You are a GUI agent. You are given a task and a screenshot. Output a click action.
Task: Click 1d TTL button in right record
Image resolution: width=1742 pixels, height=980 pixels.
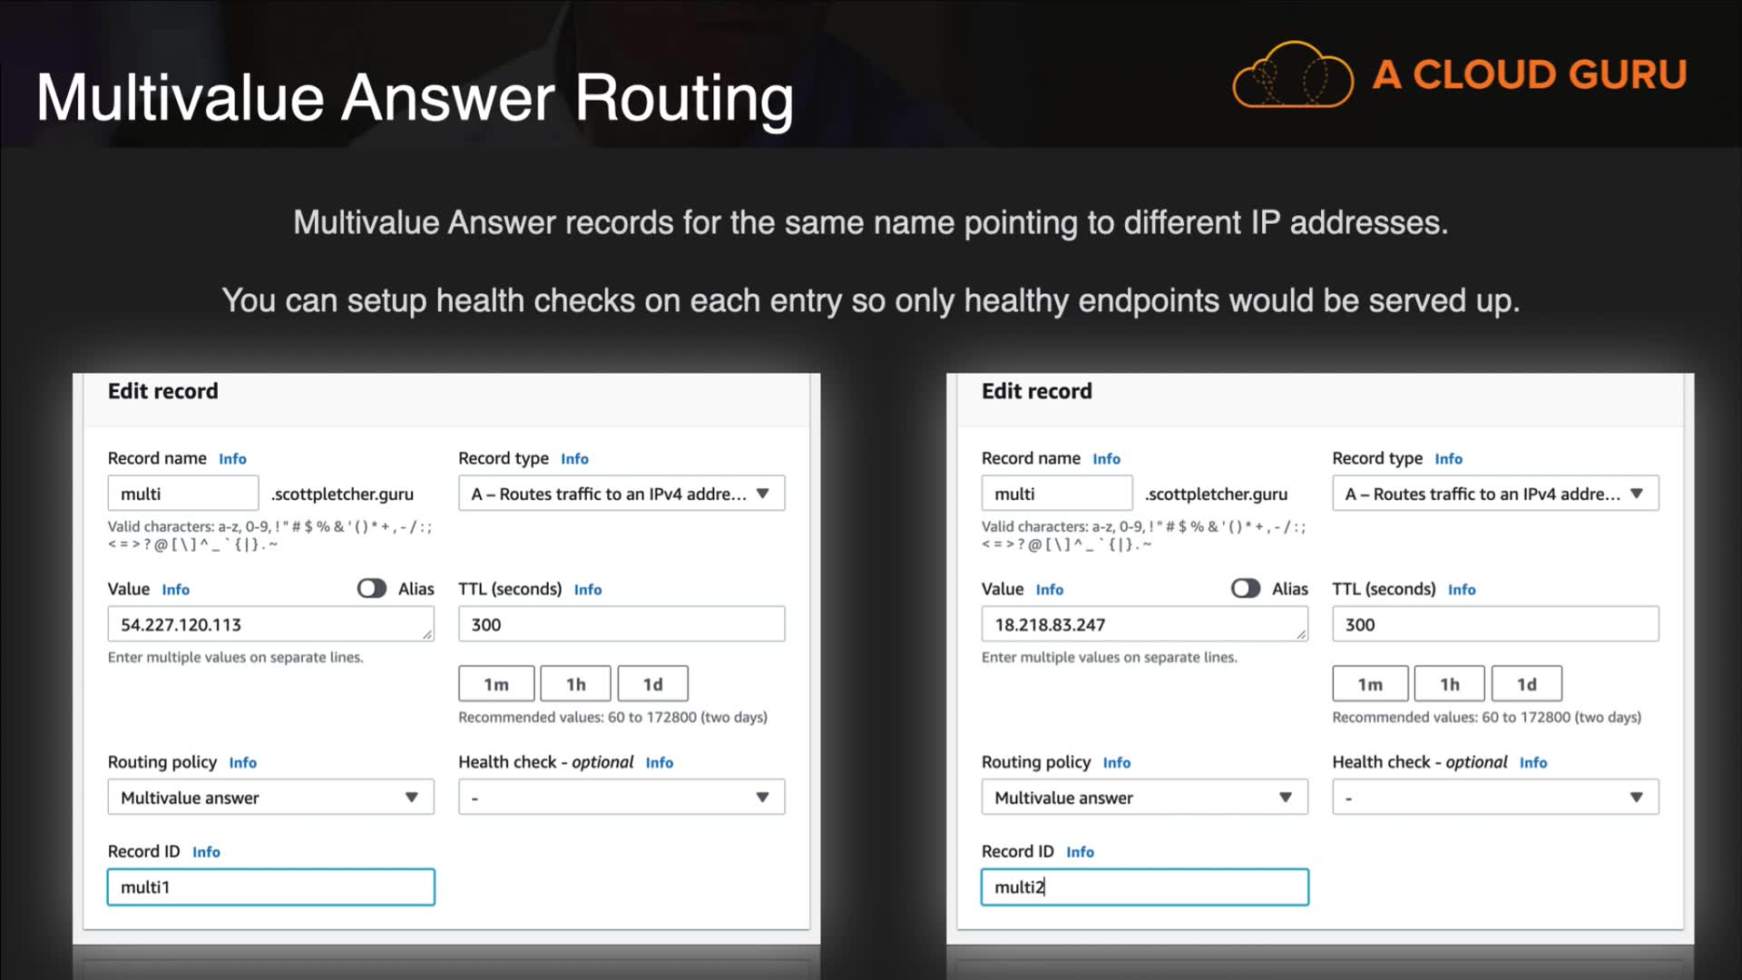[x=1526, y=684]
